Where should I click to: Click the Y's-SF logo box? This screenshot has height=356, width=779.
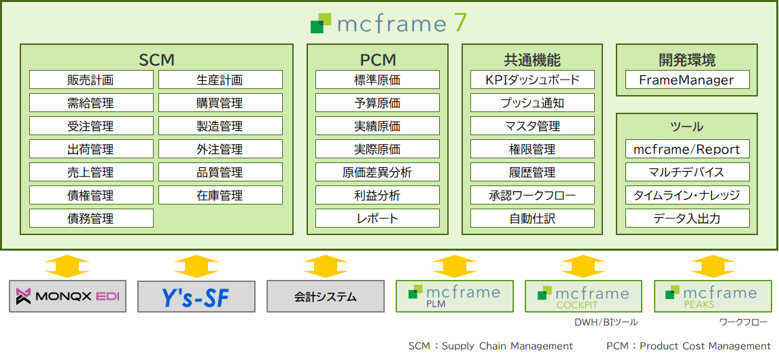[x=196, y=296]
